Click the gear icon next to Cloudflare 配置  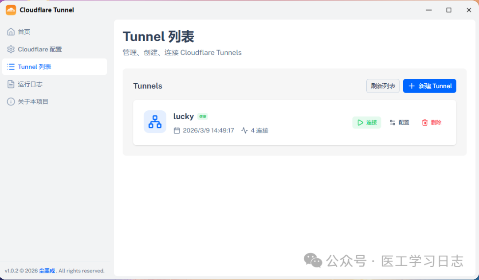point(10,49)
